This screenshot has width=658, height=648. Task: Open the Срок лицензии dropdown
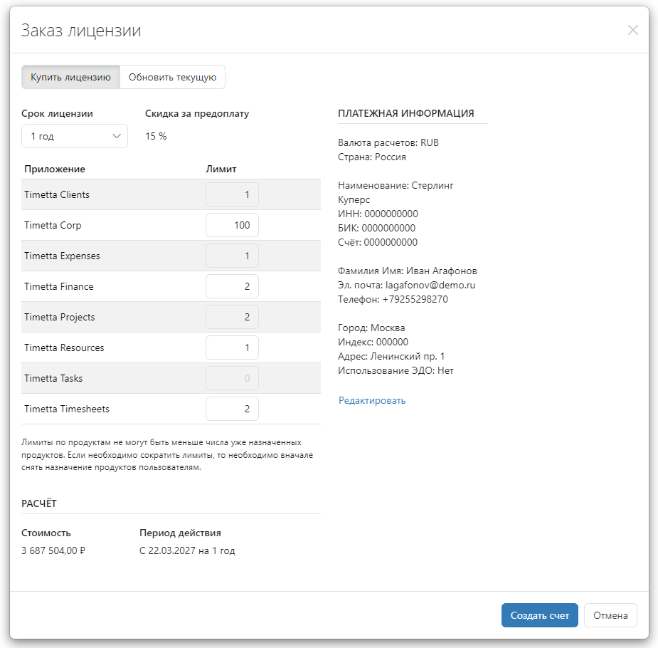[75, 136]
